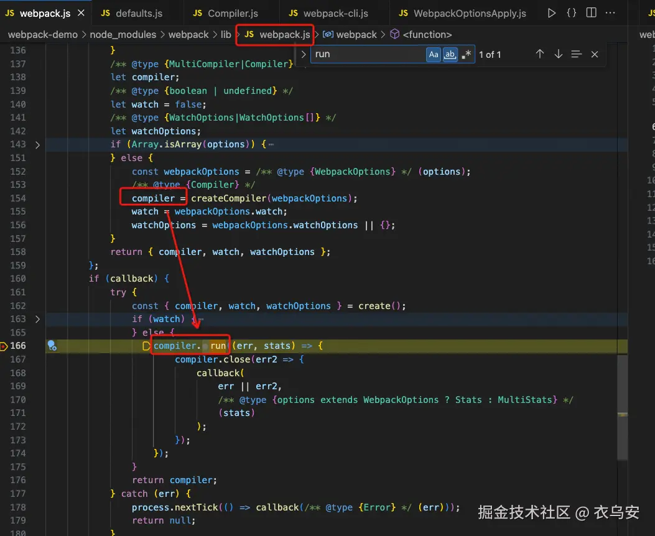Close the webpack.js tab
This screenshot has width=655, height=536.
pyautogui.click(x=81, y=13)
